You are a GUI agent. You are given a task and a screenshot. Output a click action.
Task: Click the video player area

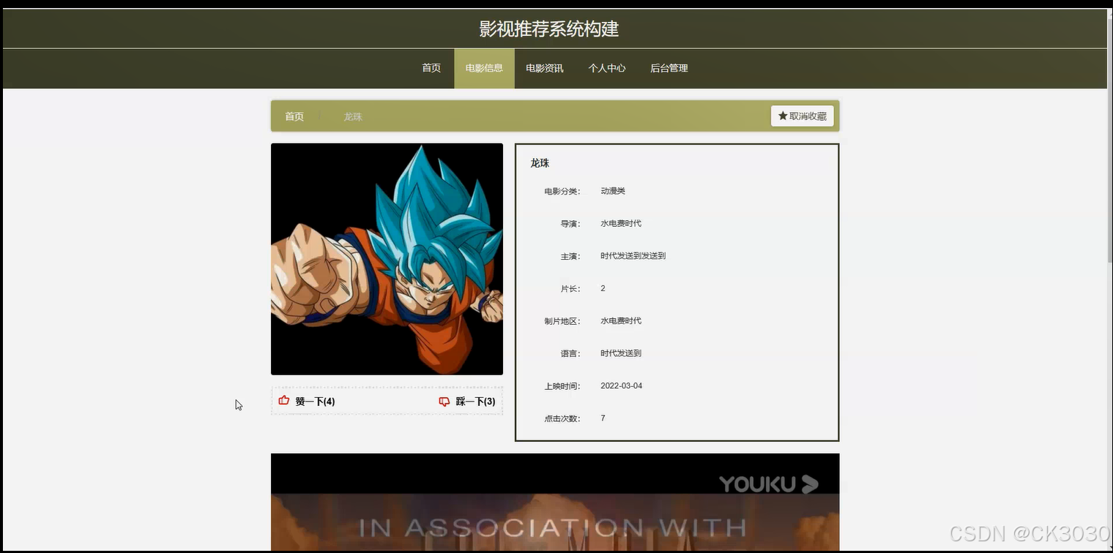[x=555, y=503]
